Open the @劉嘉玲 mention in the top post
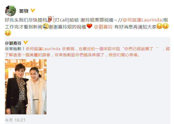The image size is (174, 124). tap(103, 27)
